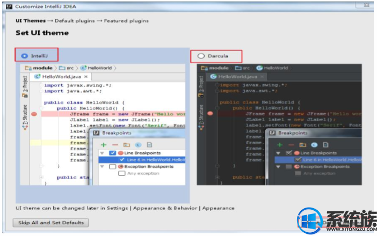Select the IntelliJ theme radio button
Screen dimensions: 377x236
[x=24, y=56]
